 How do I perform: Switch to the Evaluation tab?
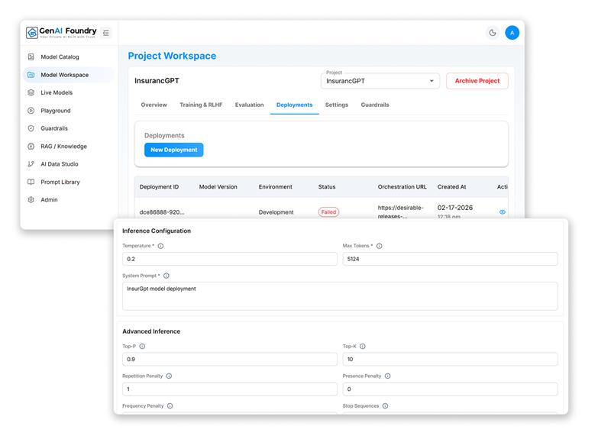click(x=249, y=105)
